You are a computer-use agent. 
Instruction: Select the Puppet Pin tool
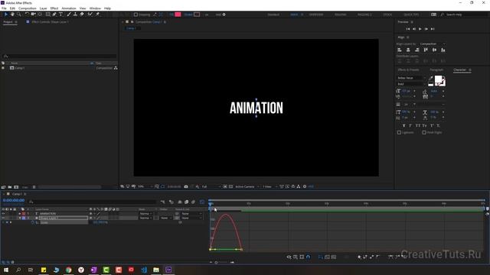(x=97, y=15)
